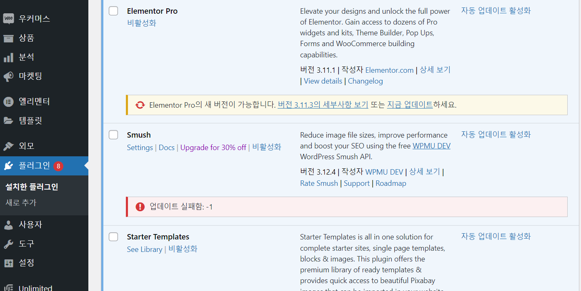
Task: Open the Smush 'Upgrade for 30% off' link
Action: pyautogui.click(x=213, y=148)
